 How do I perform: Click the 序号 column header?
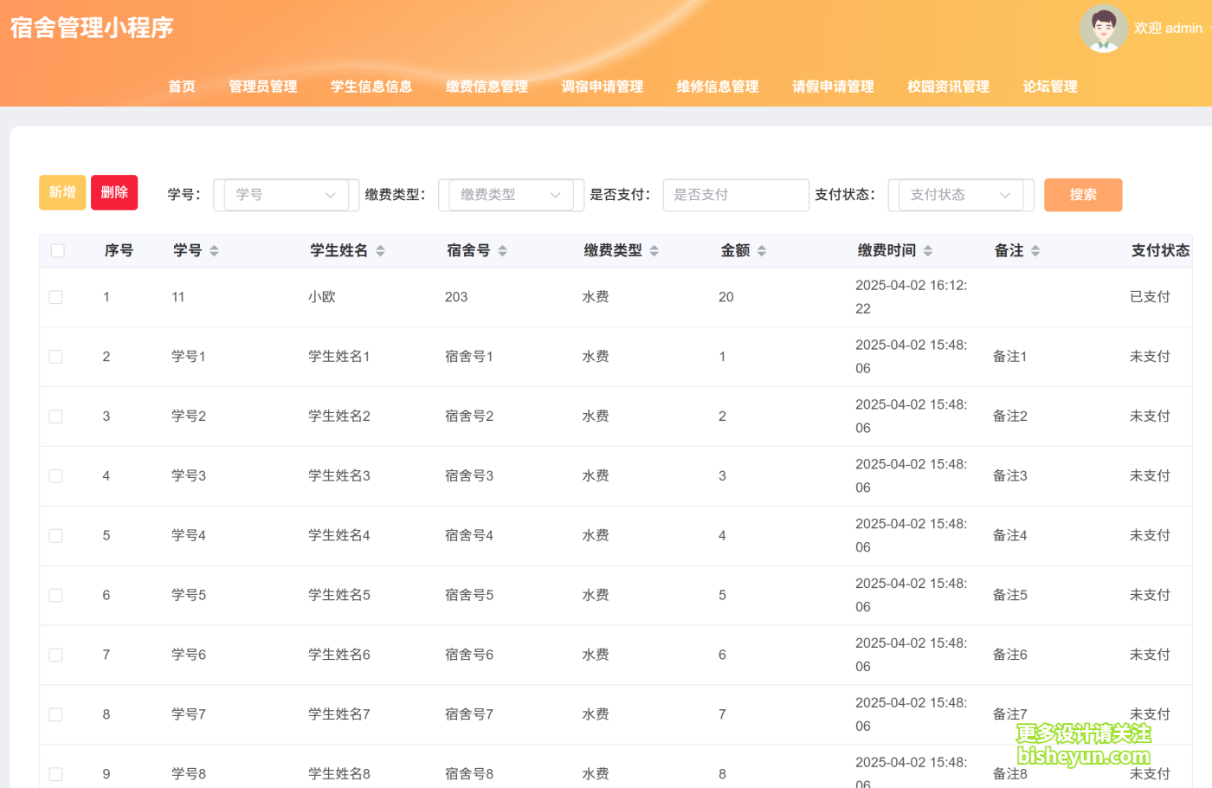(x=119, y=251)
